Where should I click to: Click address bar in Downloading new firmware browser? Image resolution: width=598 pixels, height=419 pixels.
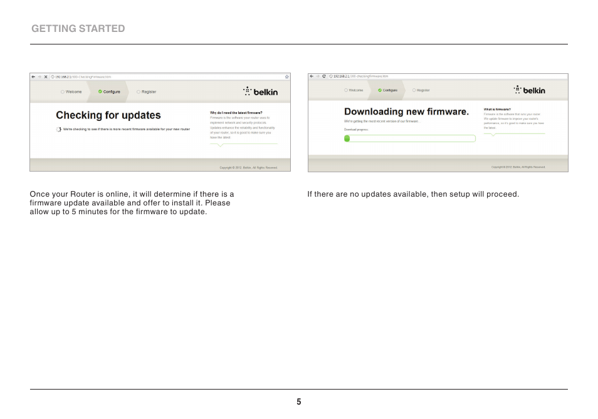point(448,76)
